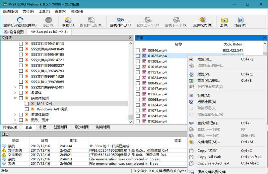Click the red X icon beside 多媒体音频
The width and height of the screenshot is (268, 174).
pyautogui.click(x=27, y=114)
